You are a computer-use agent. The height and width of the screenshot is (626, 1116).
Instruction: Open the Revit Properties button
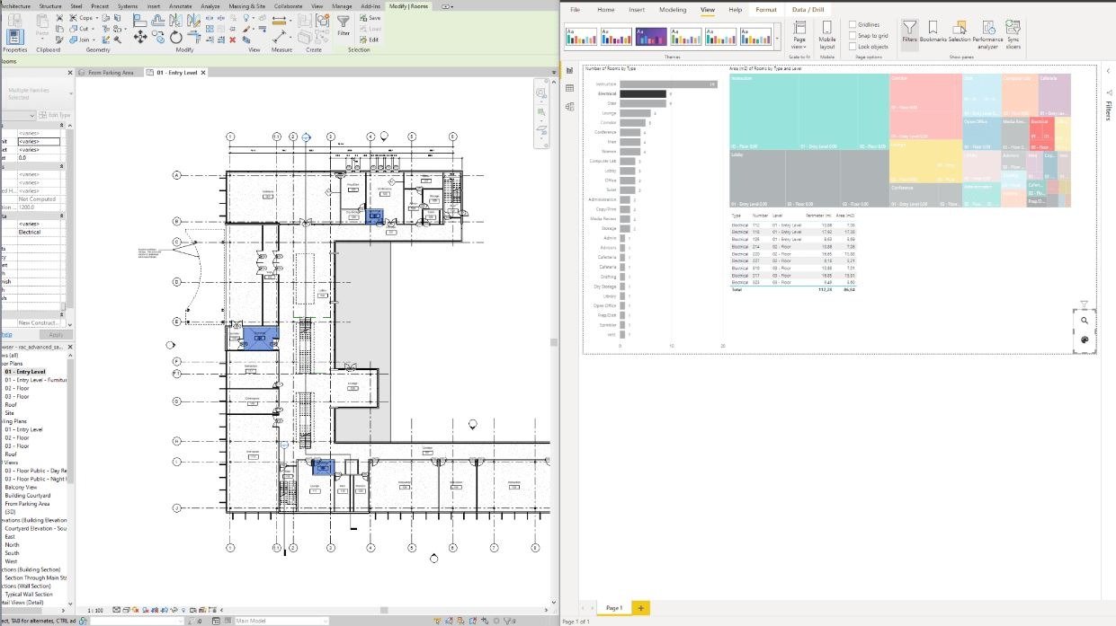[15, 37]
